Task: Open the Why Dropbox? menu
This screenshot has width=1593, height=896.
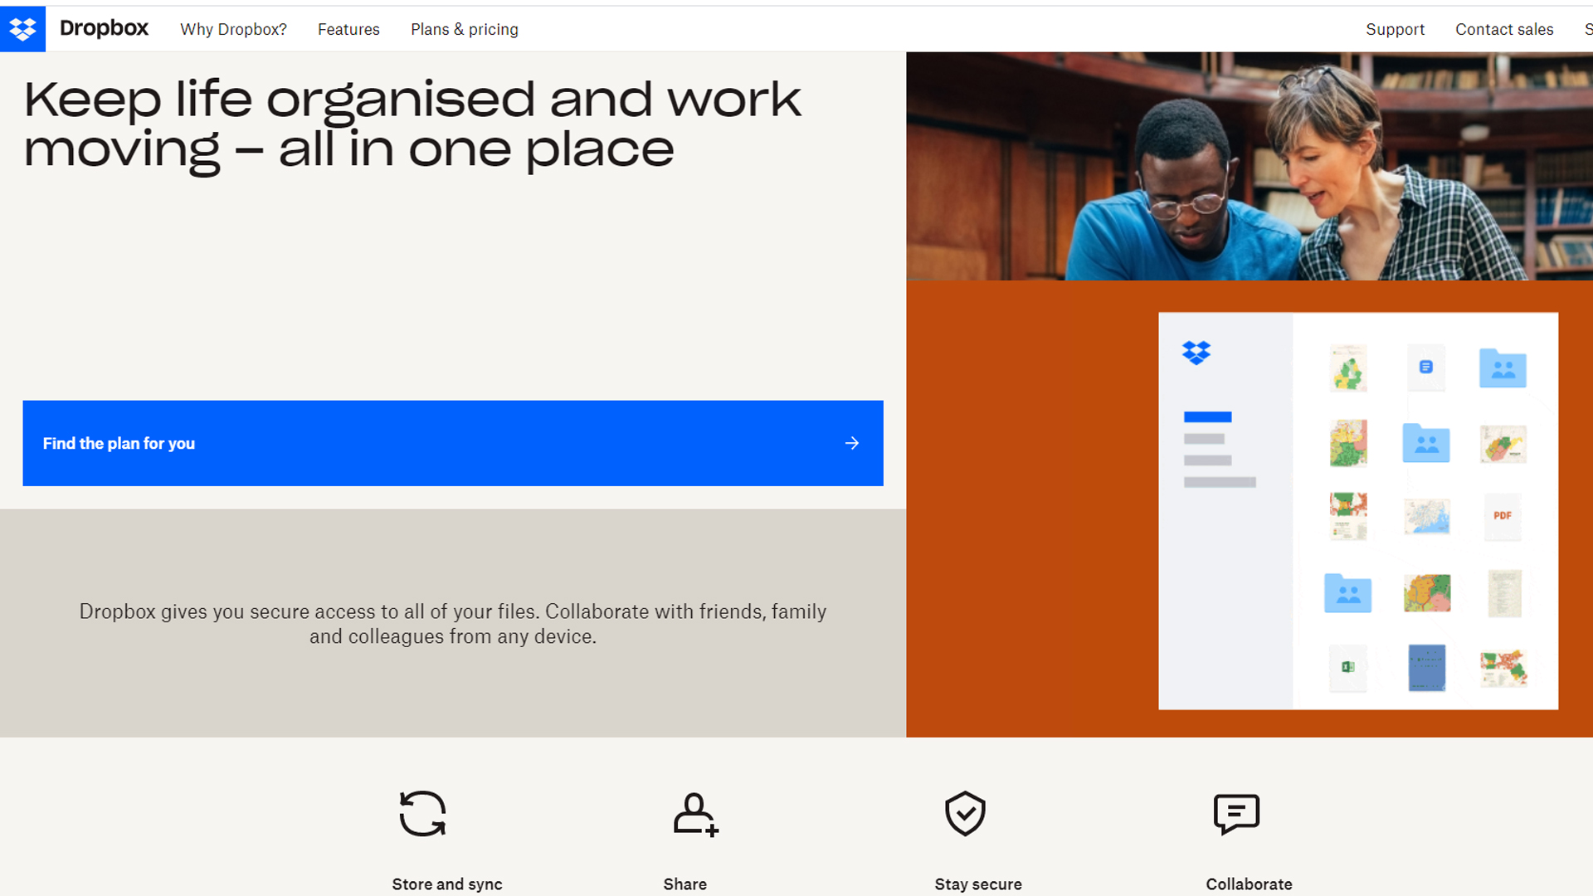Action: tap(233, 29)
